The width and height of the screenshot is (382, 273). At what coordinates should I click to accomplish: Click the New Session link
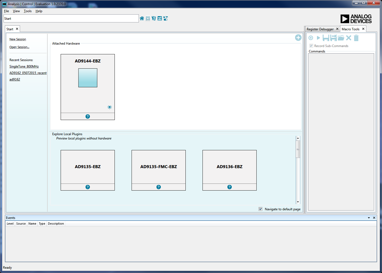click(x=18, y=39)
